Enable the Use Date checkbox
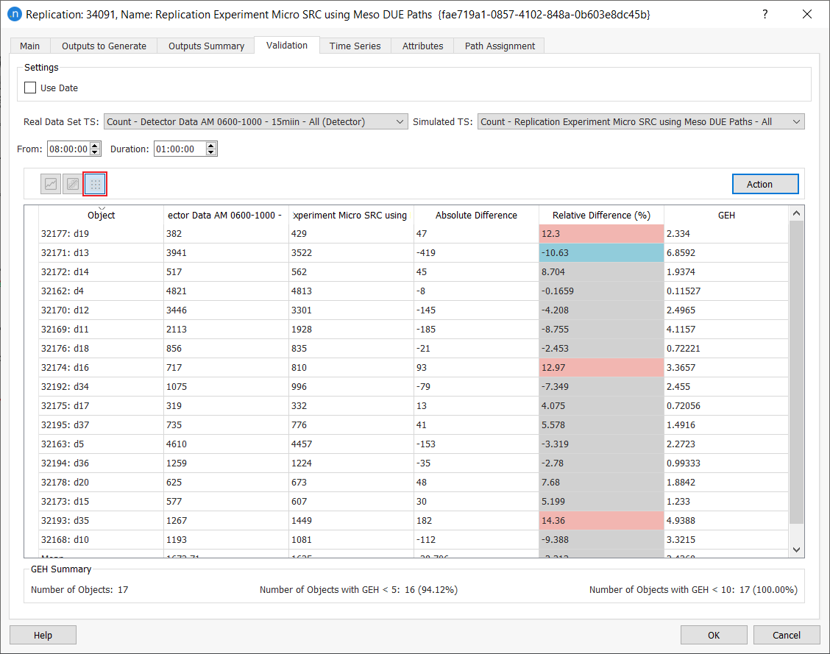 (x=30, y=88)
